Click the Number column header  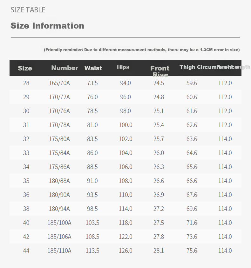[x=64, y=68]
